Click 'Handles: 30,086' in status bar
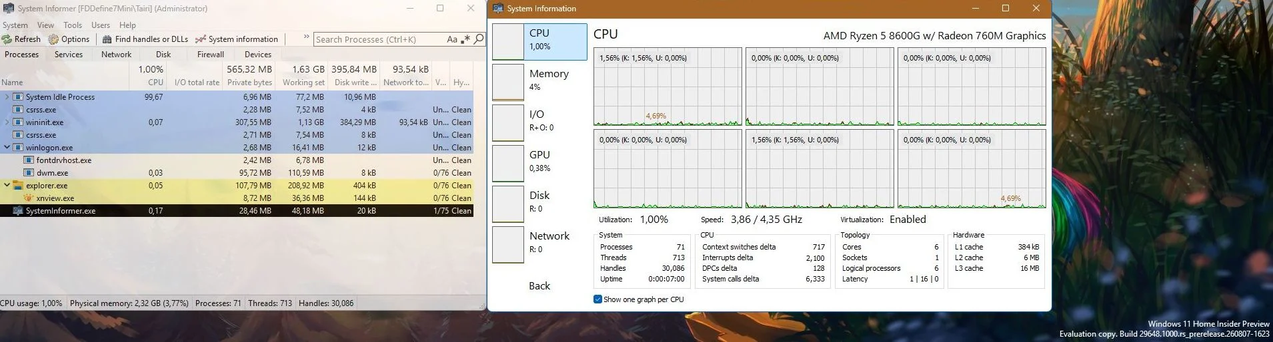The width and height of the screenshot is (1273, 342). 326,303
